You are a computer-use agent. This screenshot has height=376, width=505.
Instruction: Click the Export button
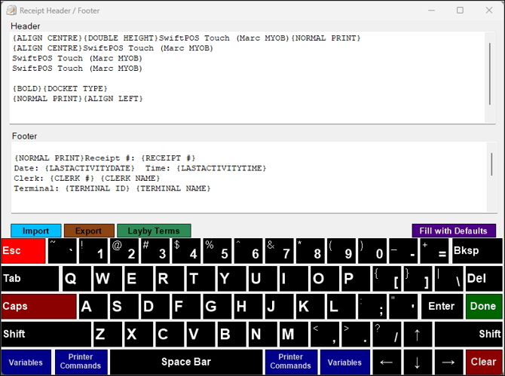coord(89,231)
